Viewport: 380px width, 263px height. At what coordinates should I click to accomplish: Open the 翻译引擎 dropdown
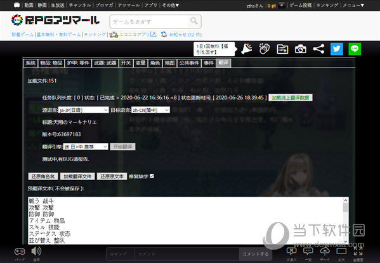[x=86, y=146]
